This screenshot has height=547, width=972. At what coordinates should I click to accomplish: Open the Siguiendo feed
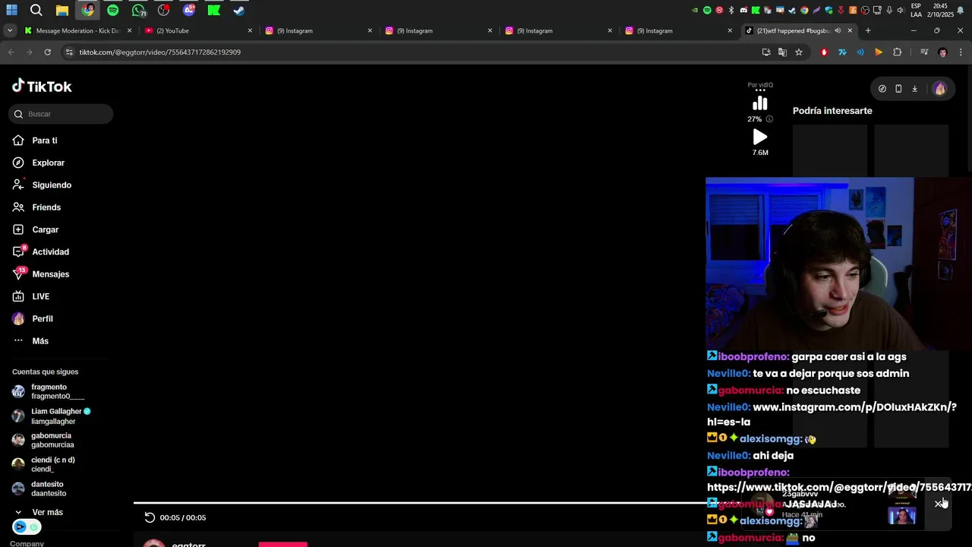pos(42,185)
